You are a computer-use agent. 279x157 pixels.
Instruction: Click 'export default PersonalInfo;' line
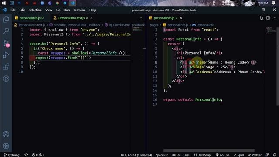coord(193,100)
